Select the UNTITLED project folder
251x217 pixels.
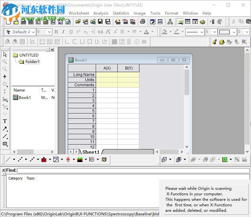click(29, 55)
